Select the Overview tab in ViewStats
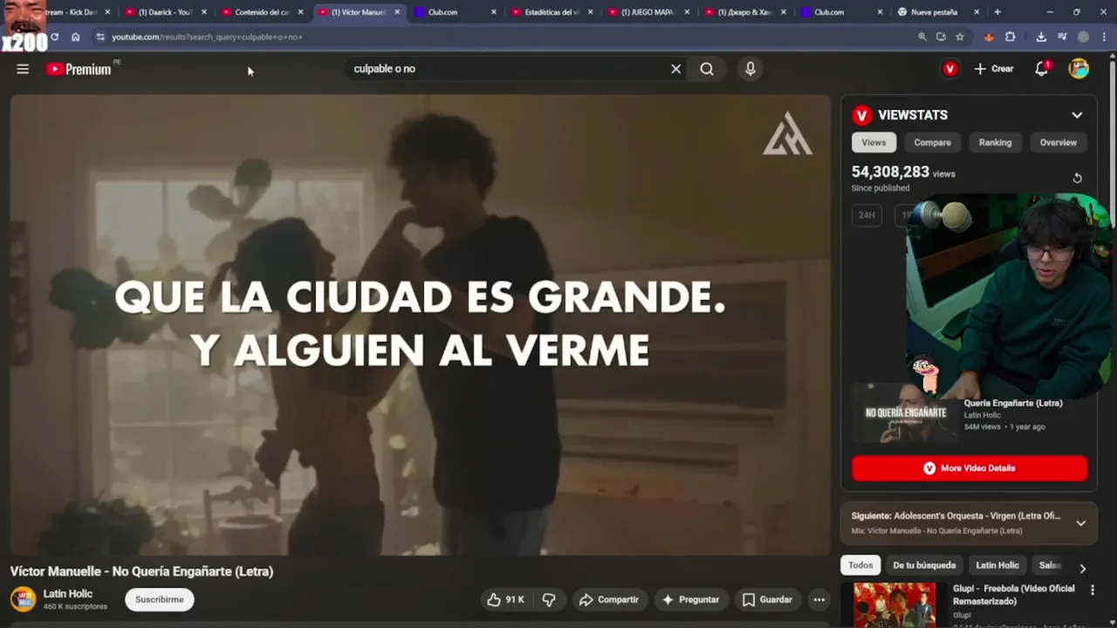Viewport: 1117px width, 628px height. point(1059,142)
